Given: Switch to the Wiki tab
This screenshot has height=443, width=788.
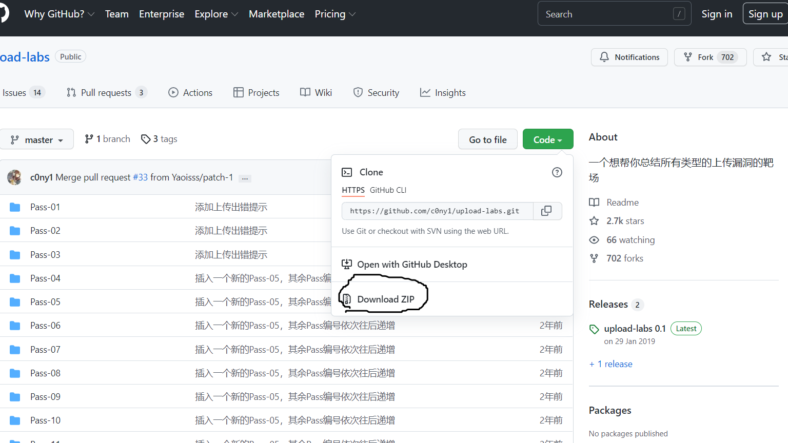Looking at the screenshot, I should tap(316, 93).
